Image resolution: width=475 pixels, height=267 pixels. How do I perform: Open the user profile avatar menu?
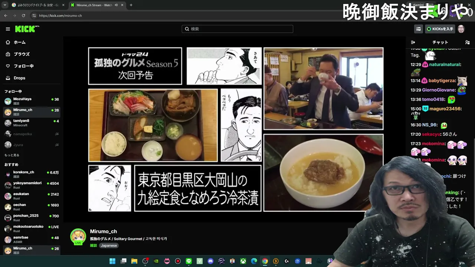pos(461,29)
